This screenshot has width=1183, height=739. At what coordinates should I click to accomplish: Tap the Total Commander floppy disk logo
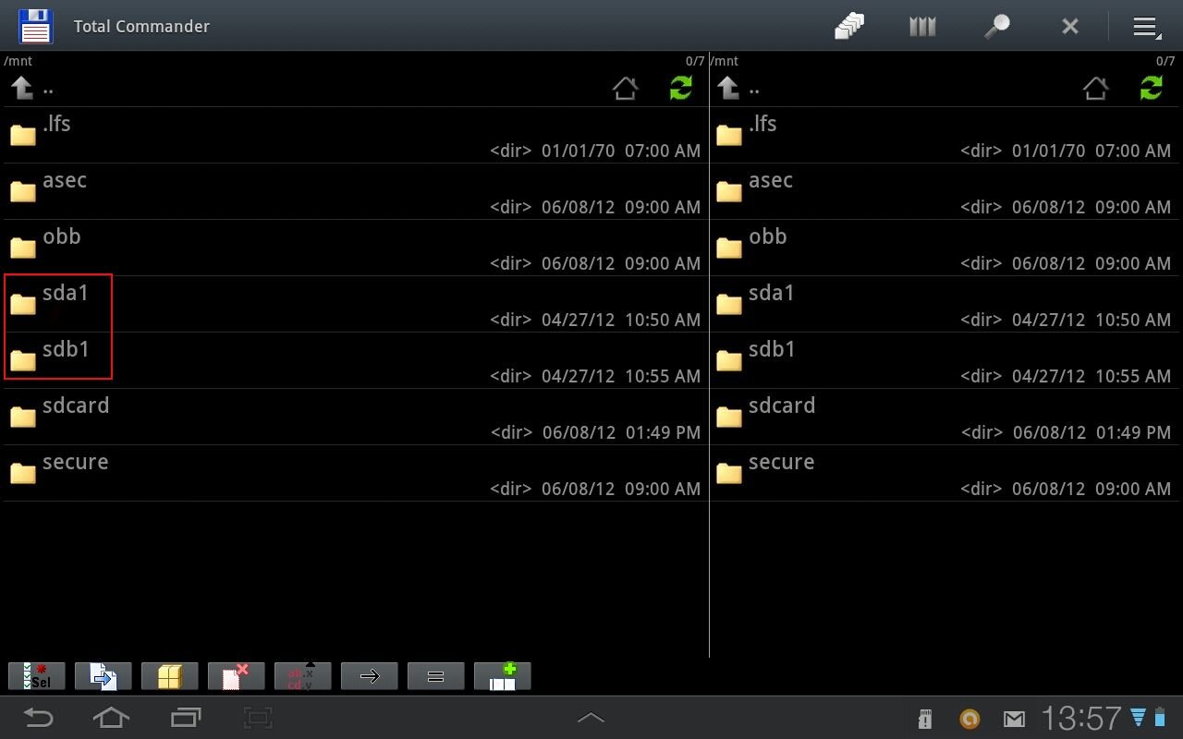click(35, 26)
